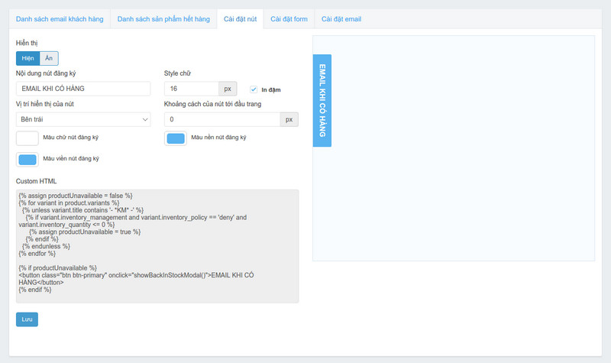
Task: Pick the Màu chữ nút đăng ký color
Action: click(x=27, y=138)
